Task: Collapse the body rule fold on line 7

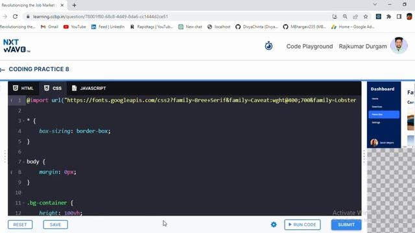Action: click(23, 162)
